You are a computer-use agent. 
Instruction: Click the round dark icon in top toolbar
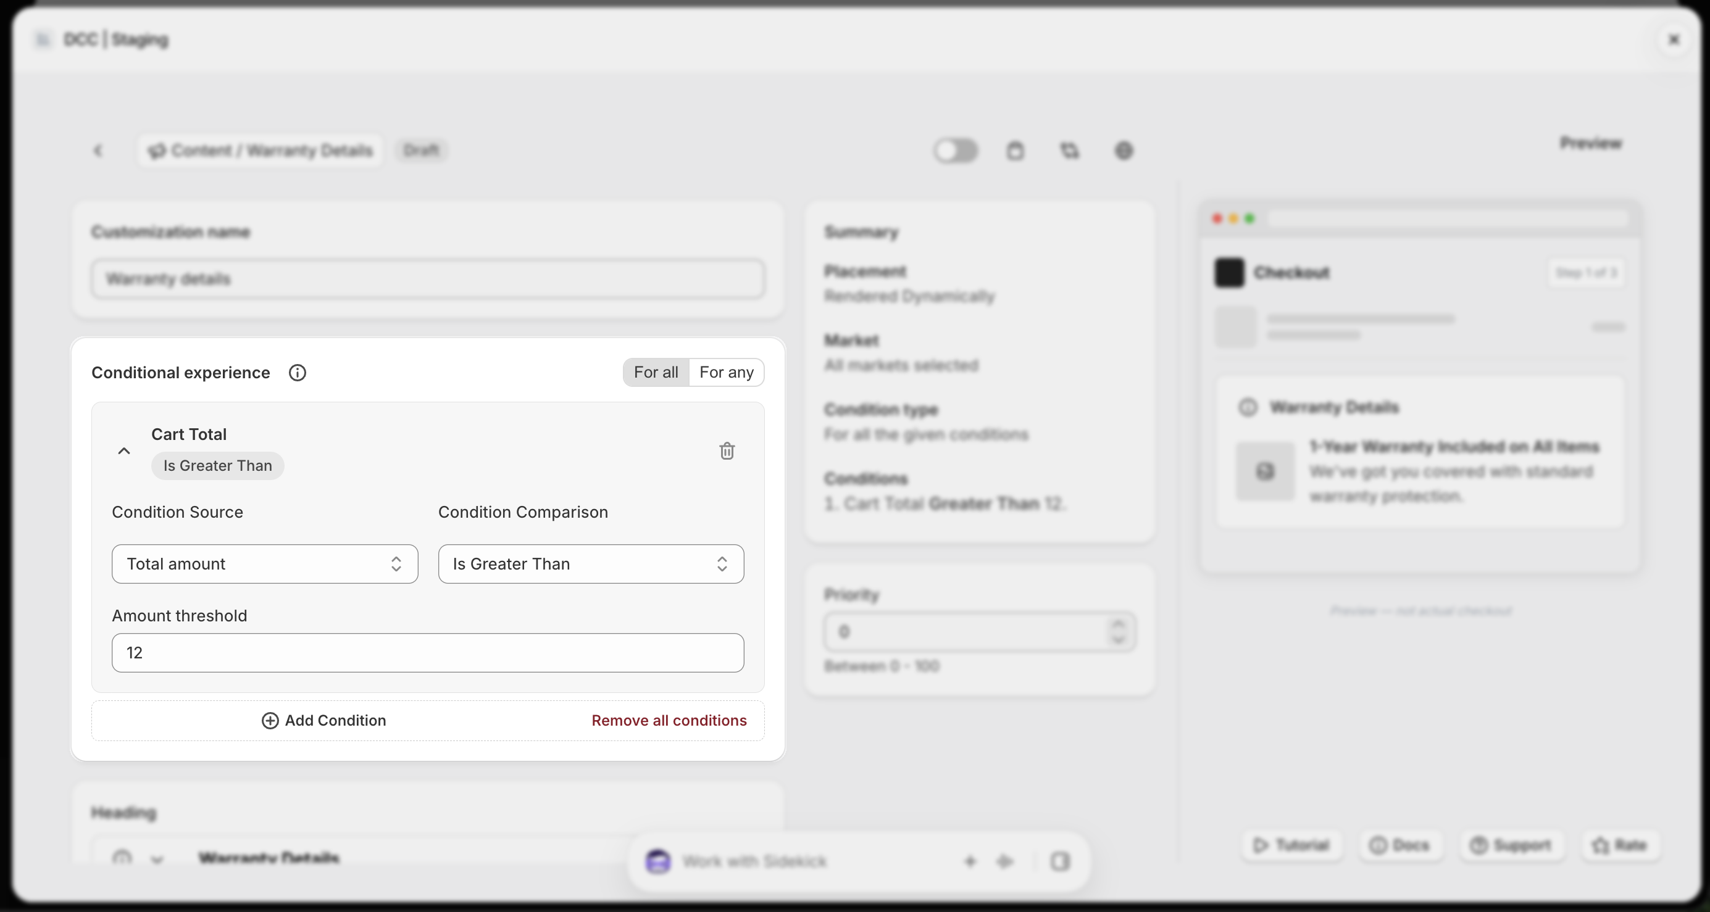pos(1124,151)
